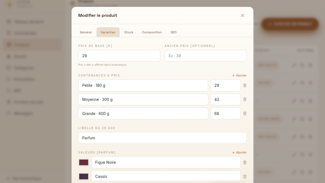The image size is (325, 183).
Task: Go to the Composition tab
Action: (x=152, y=32)
